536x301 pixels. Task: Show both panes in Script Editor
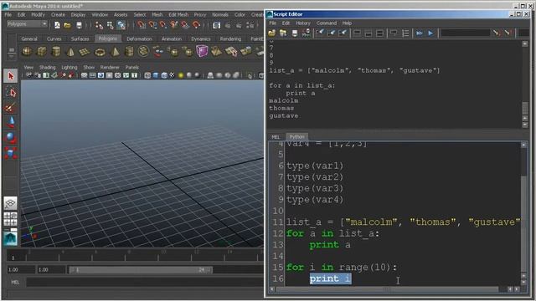coord(379,33)
